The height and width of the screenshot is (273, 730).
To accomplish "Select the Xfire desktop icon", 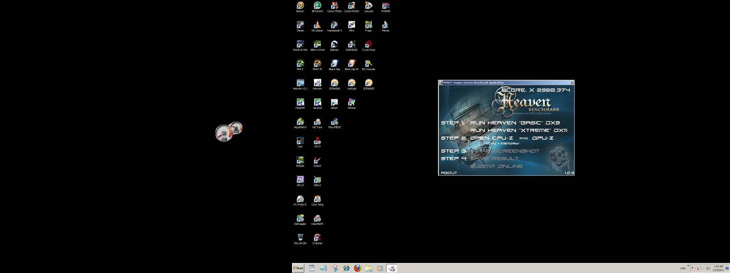I will click(351, 26).
